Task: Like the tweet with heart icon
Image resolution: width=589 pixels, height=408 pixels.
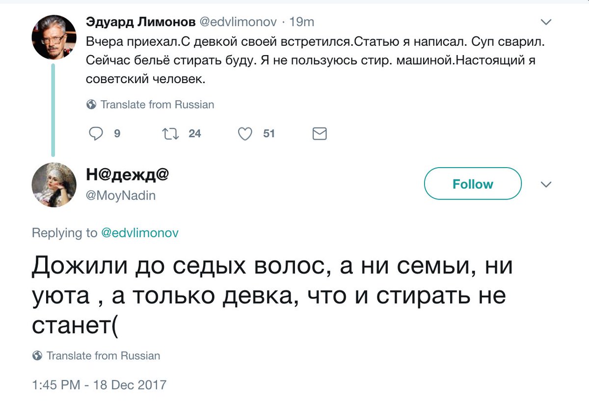Action: click(245, 134)
